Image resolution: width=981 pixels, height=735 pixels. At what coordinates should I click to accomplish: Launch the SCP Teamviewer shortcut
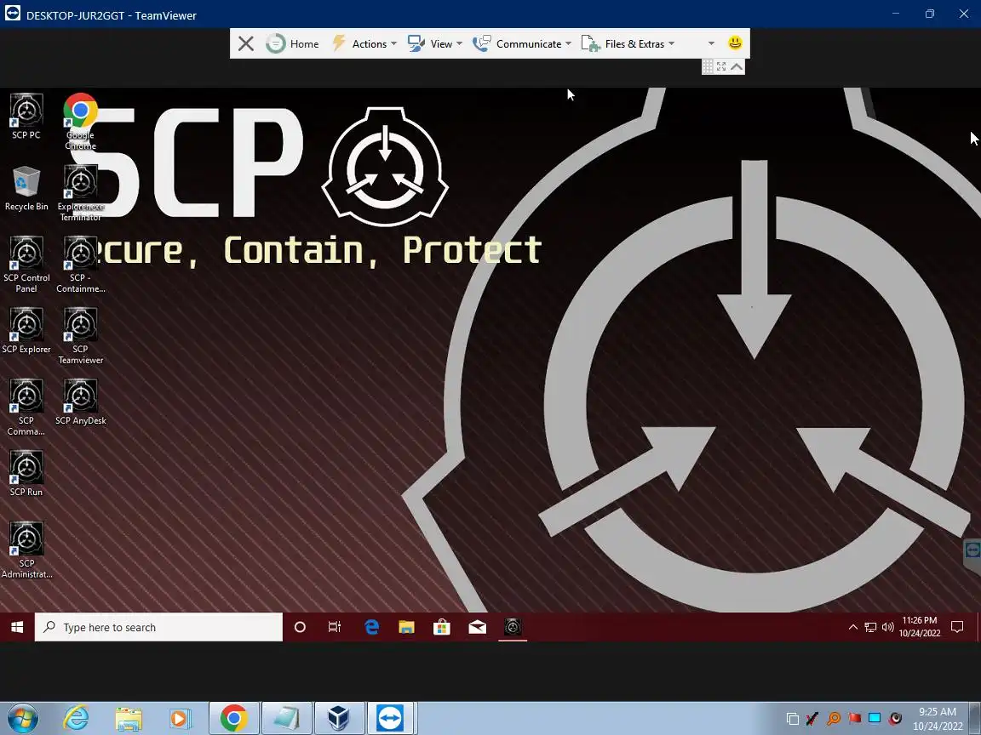tap(81, 336)
